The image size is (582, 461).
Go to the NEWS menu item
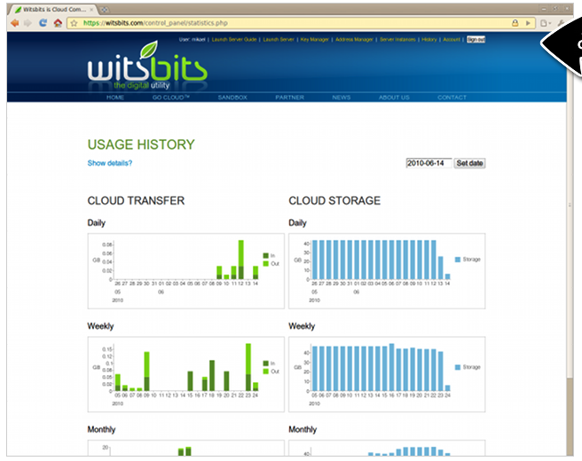[341, 98]
